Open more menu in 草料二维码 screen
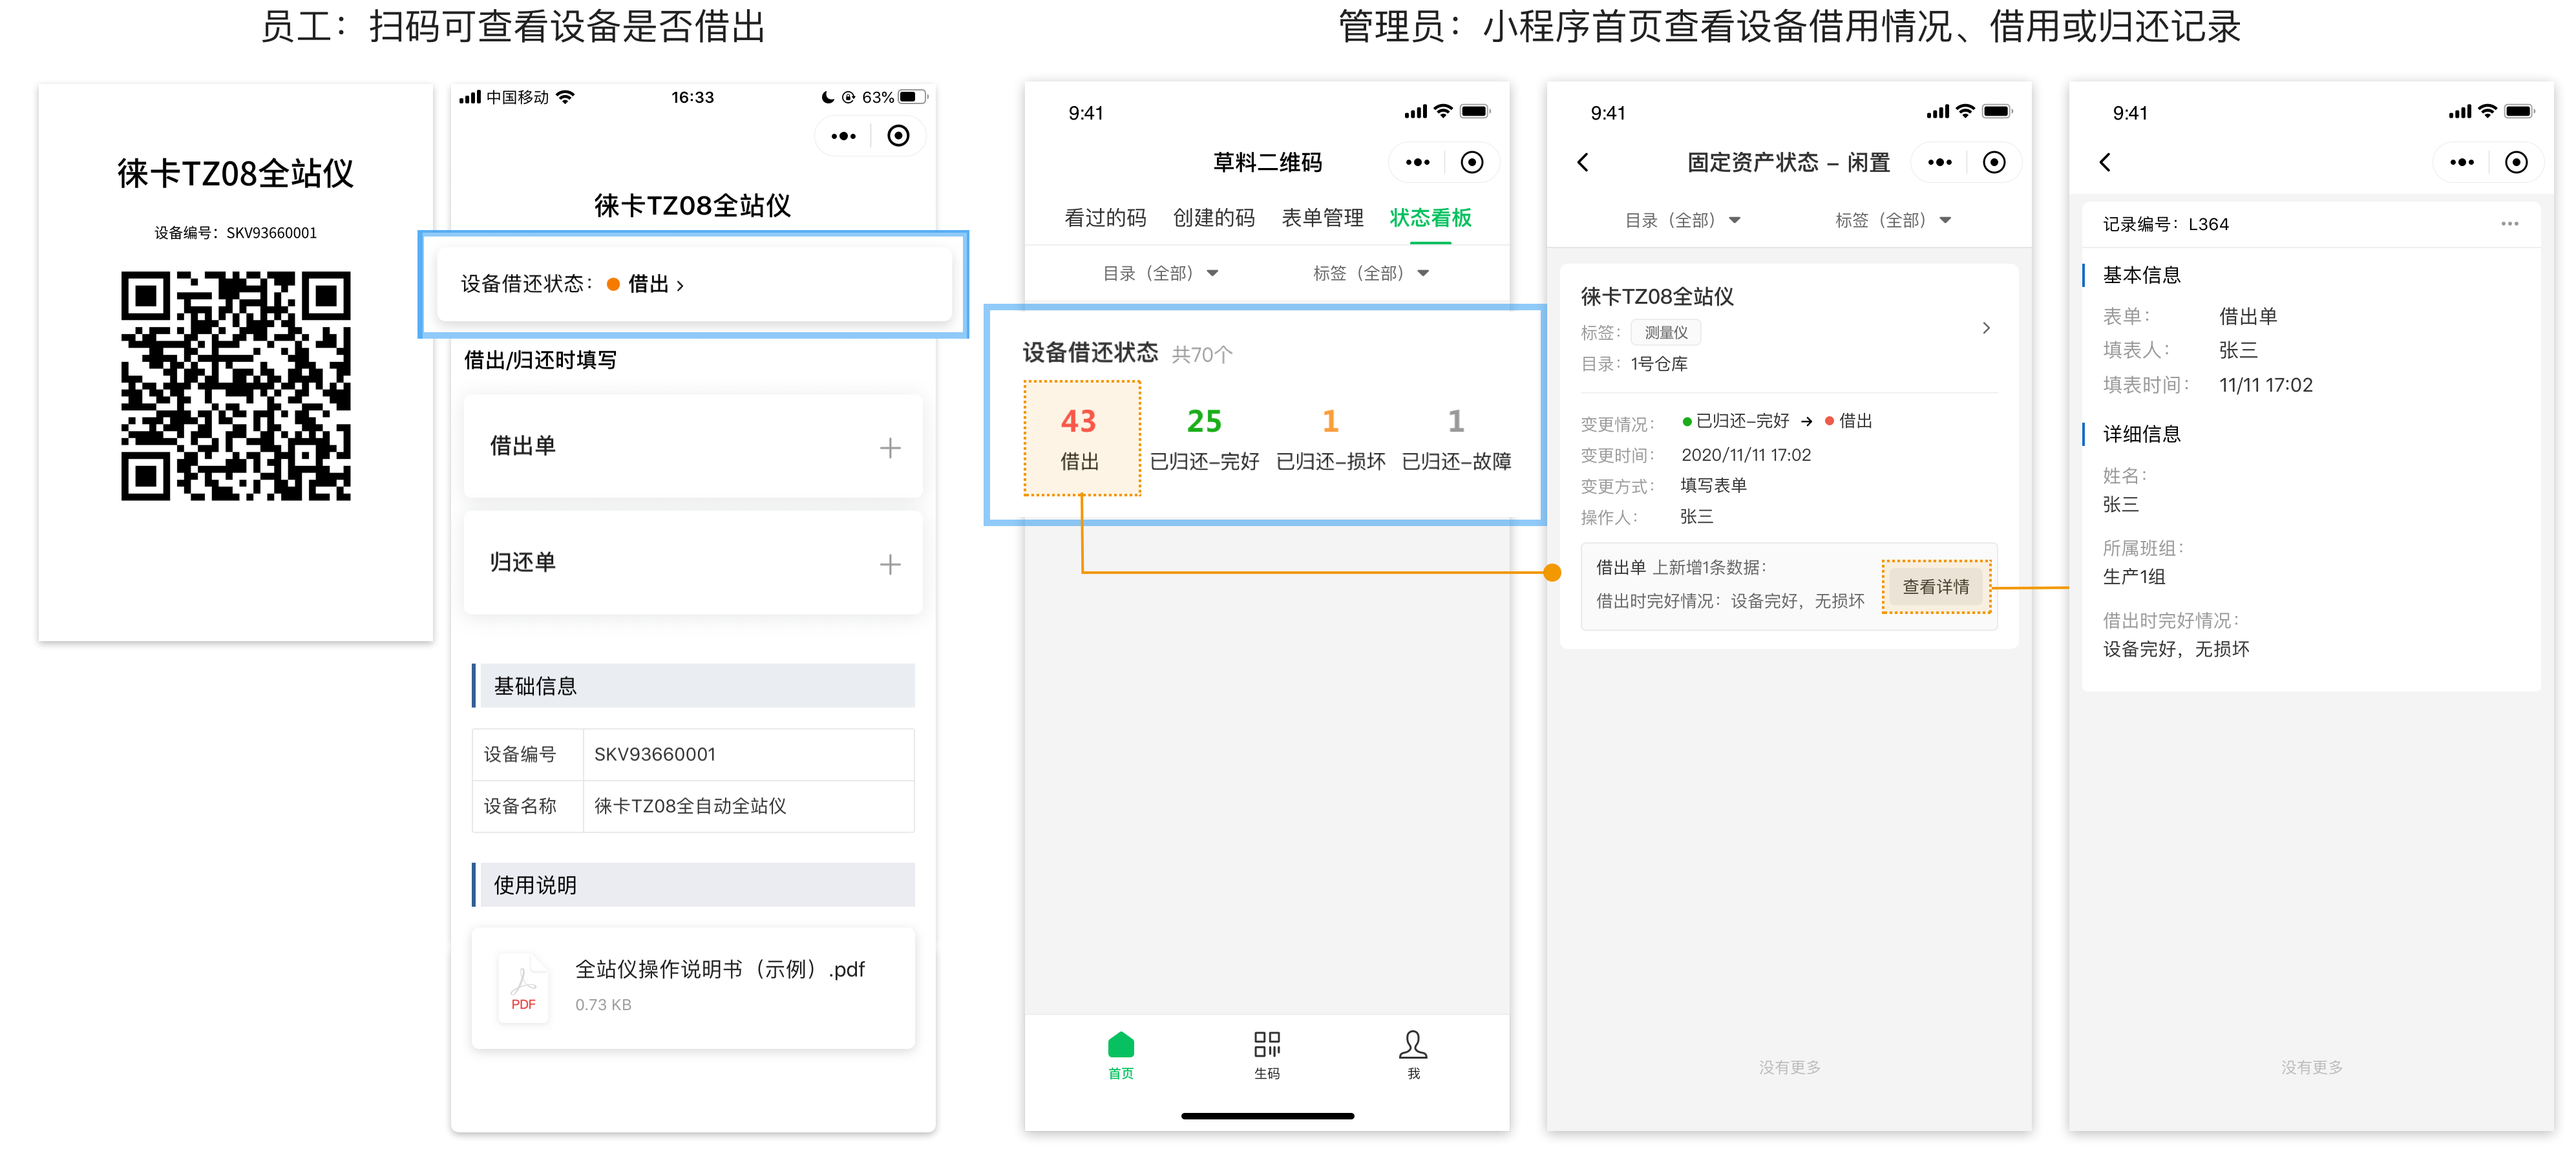Image resolution: width=2576 pixels, height=1153 pixels. tap(1417, 162)
